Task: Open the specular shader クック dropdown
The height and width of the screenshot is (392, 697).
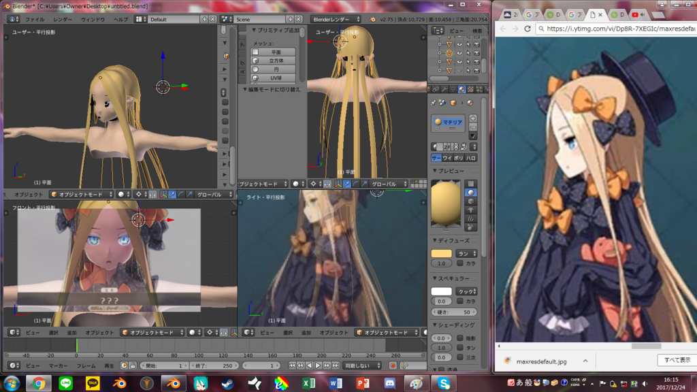Action: point(466,291)
